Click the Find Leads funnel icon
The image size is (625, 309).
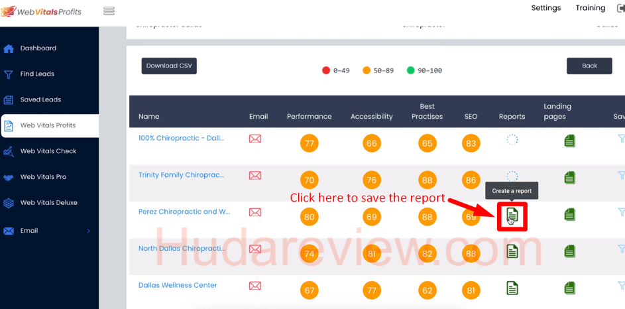pyautogui.click(x=9, y=74)
